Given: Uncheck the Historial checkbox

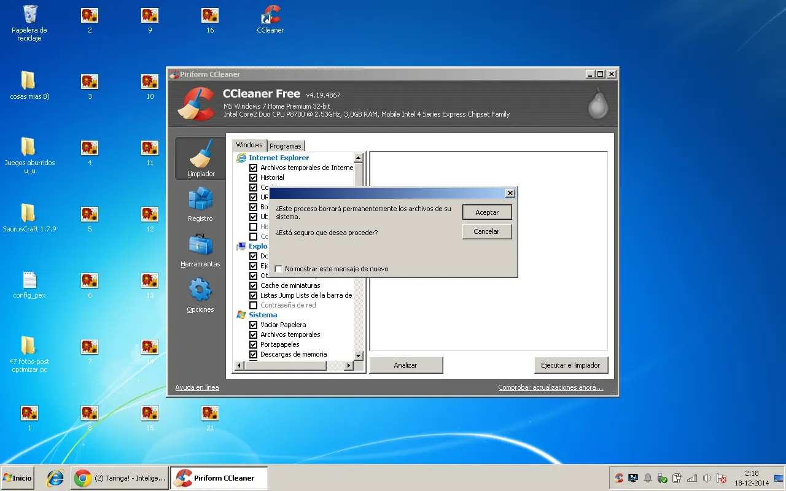Looking at the screenshot, I should click(x=253, y=177).
